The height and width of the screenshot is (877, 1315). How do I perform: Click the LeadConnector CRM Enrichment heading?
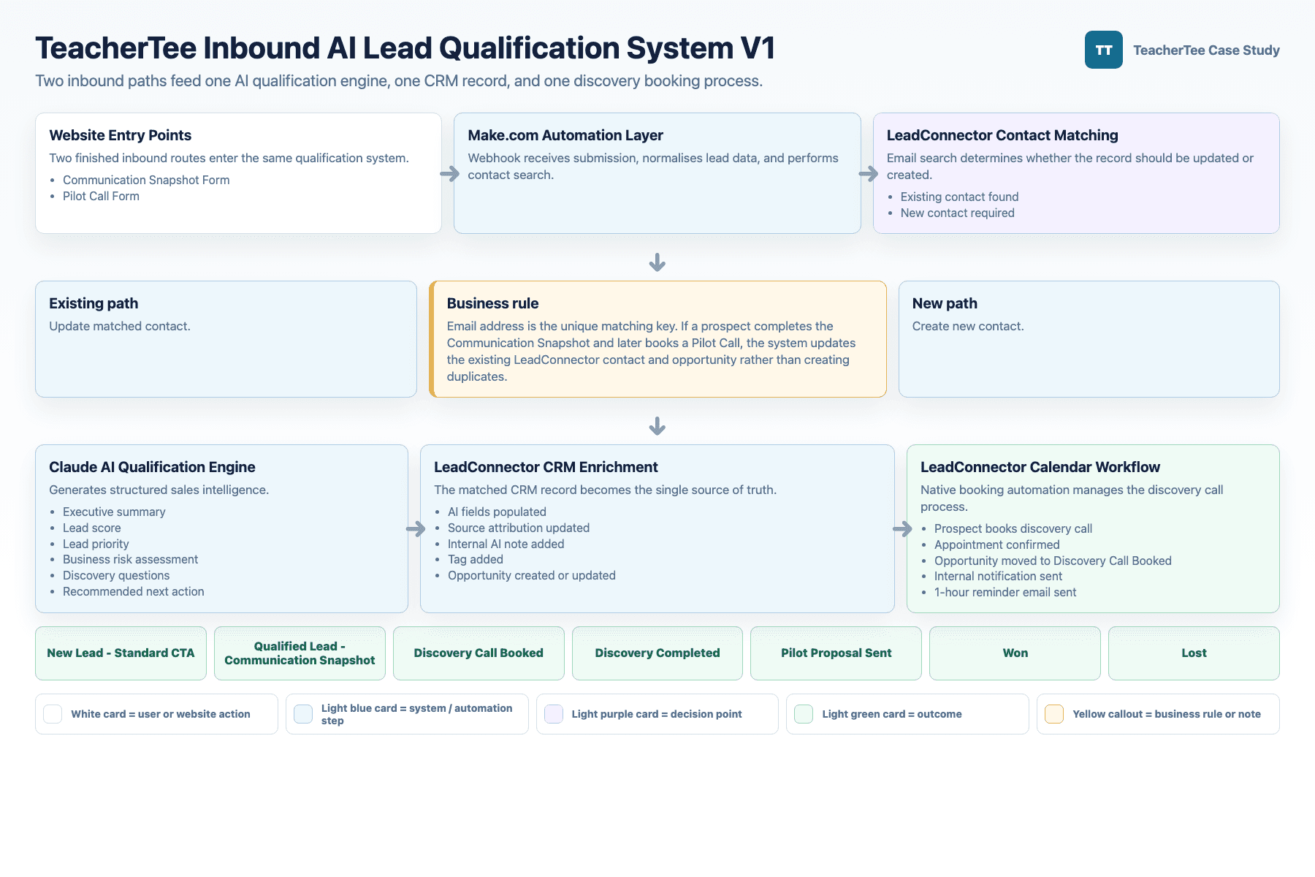tap(546, 467)
